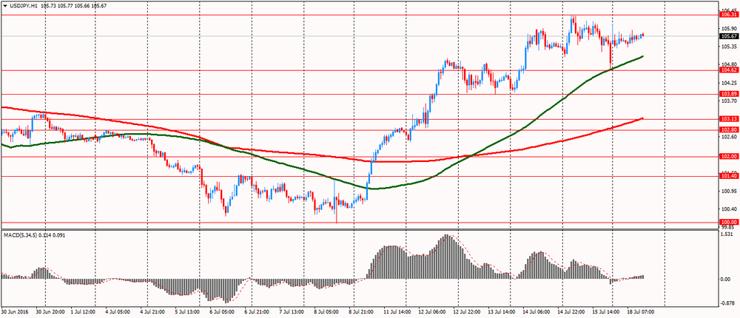The height and width of the screenshot is (318, 740).
Task: Select the 101.40 red price level label
Action: pos(729,176)
